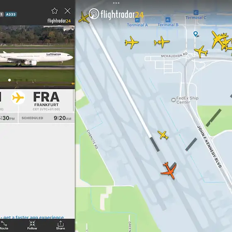232x232 pixels.
Task: Click the A333 aircraft type badge
Action: (x=11, y=15)
